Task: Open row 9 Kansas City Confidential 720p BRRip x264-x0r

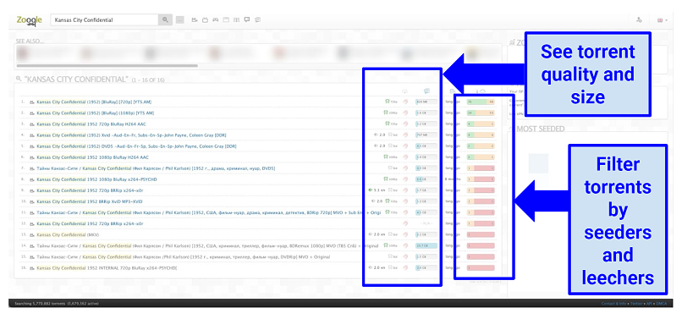Action: click(90, 190)
